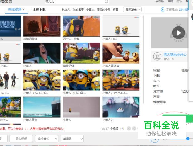Screen dimensions: 193x146
Task: Click the 导入视频 button
Action: (21, 139)
